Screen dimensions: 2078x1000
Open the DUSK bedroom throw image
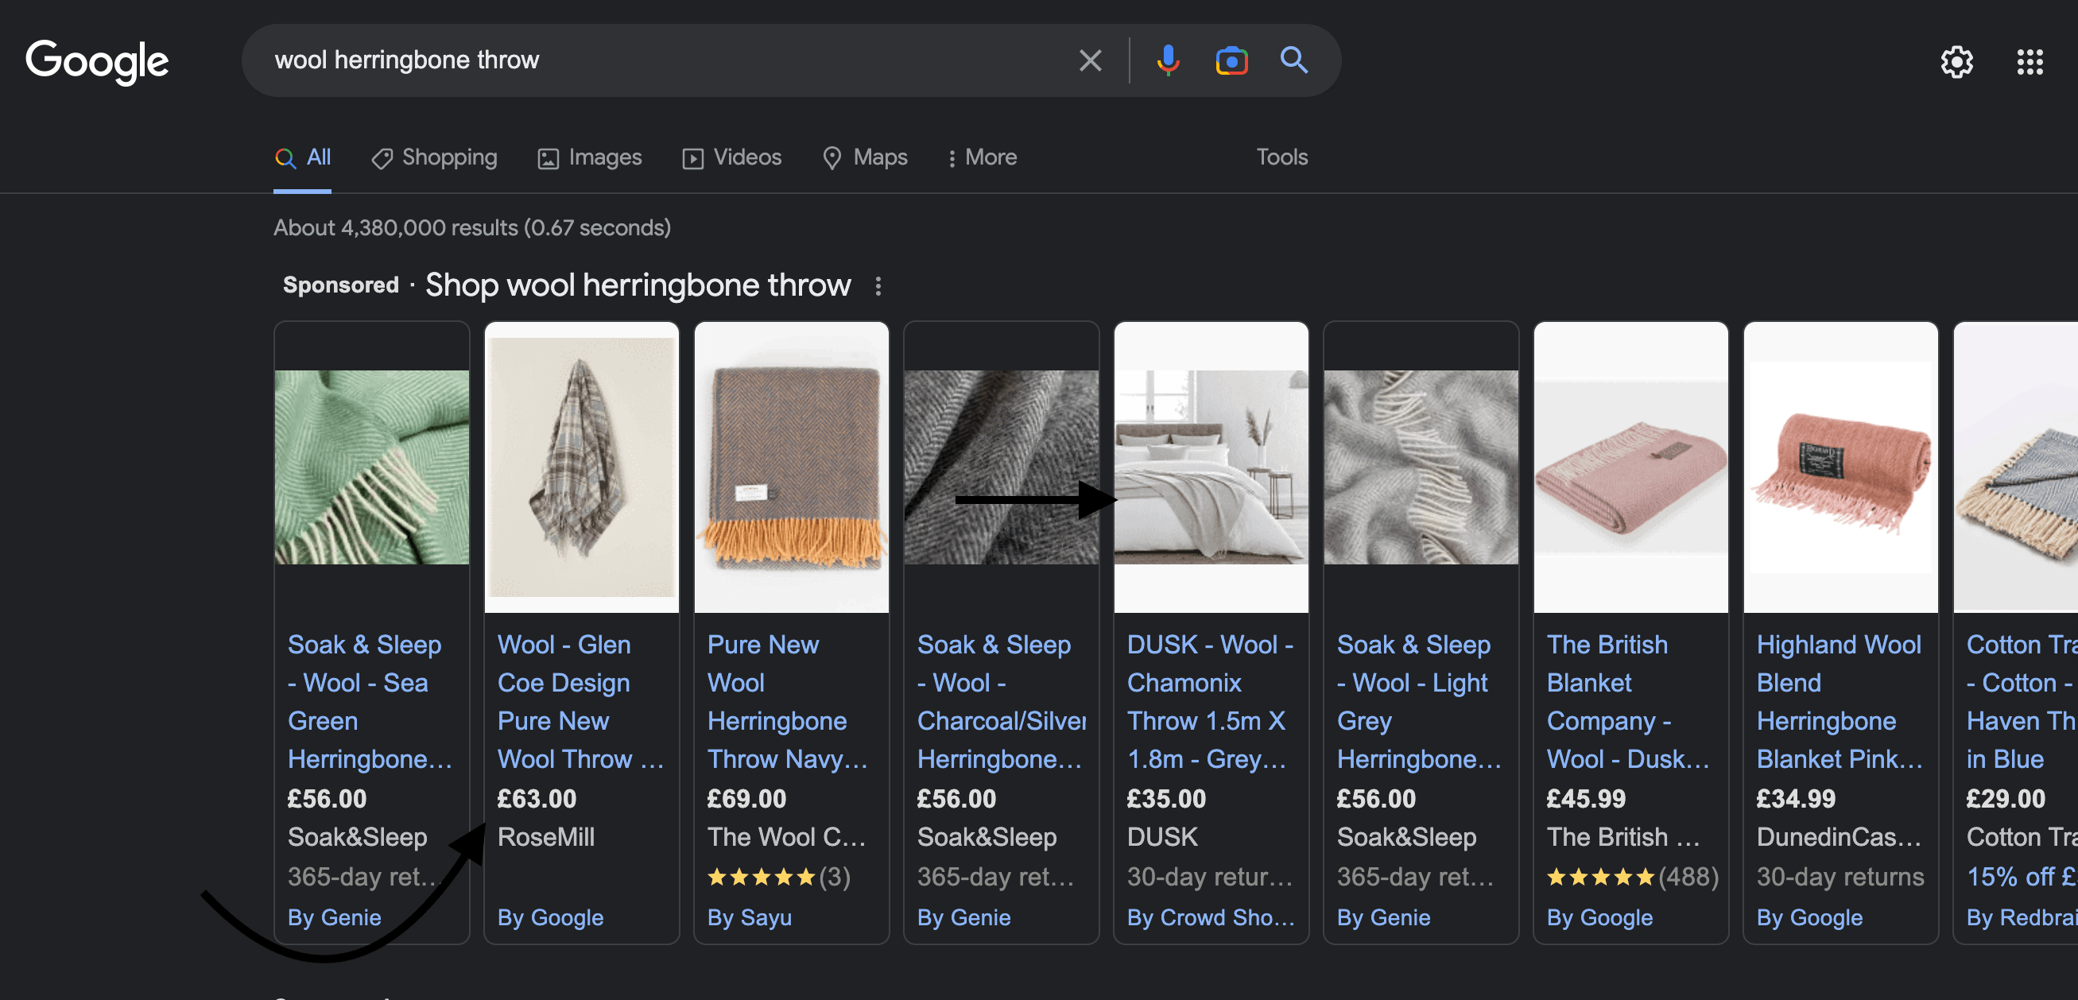point(1211,467)
